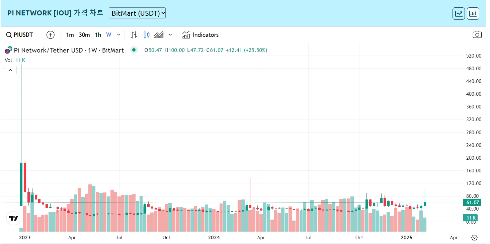The image size is (490, 244).
Task: Click the 61.07 current price label
Action: point(472,202)
